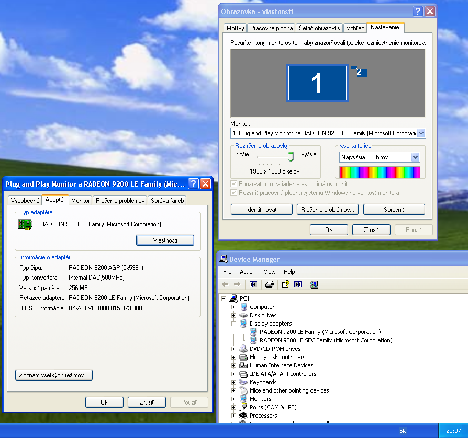Toggle 'Používať toto zariadenie ako primárny monitor' checkbox

click(x=234, y=184)
